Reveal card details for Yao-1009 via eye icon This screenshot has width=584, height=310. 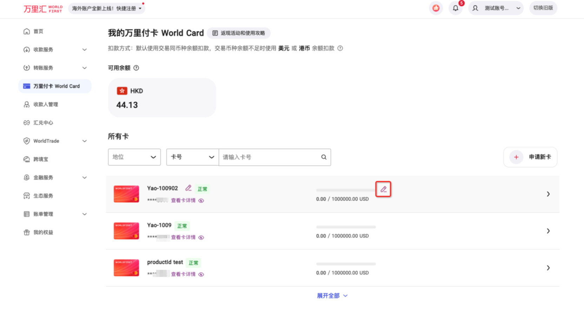[201, 238]
